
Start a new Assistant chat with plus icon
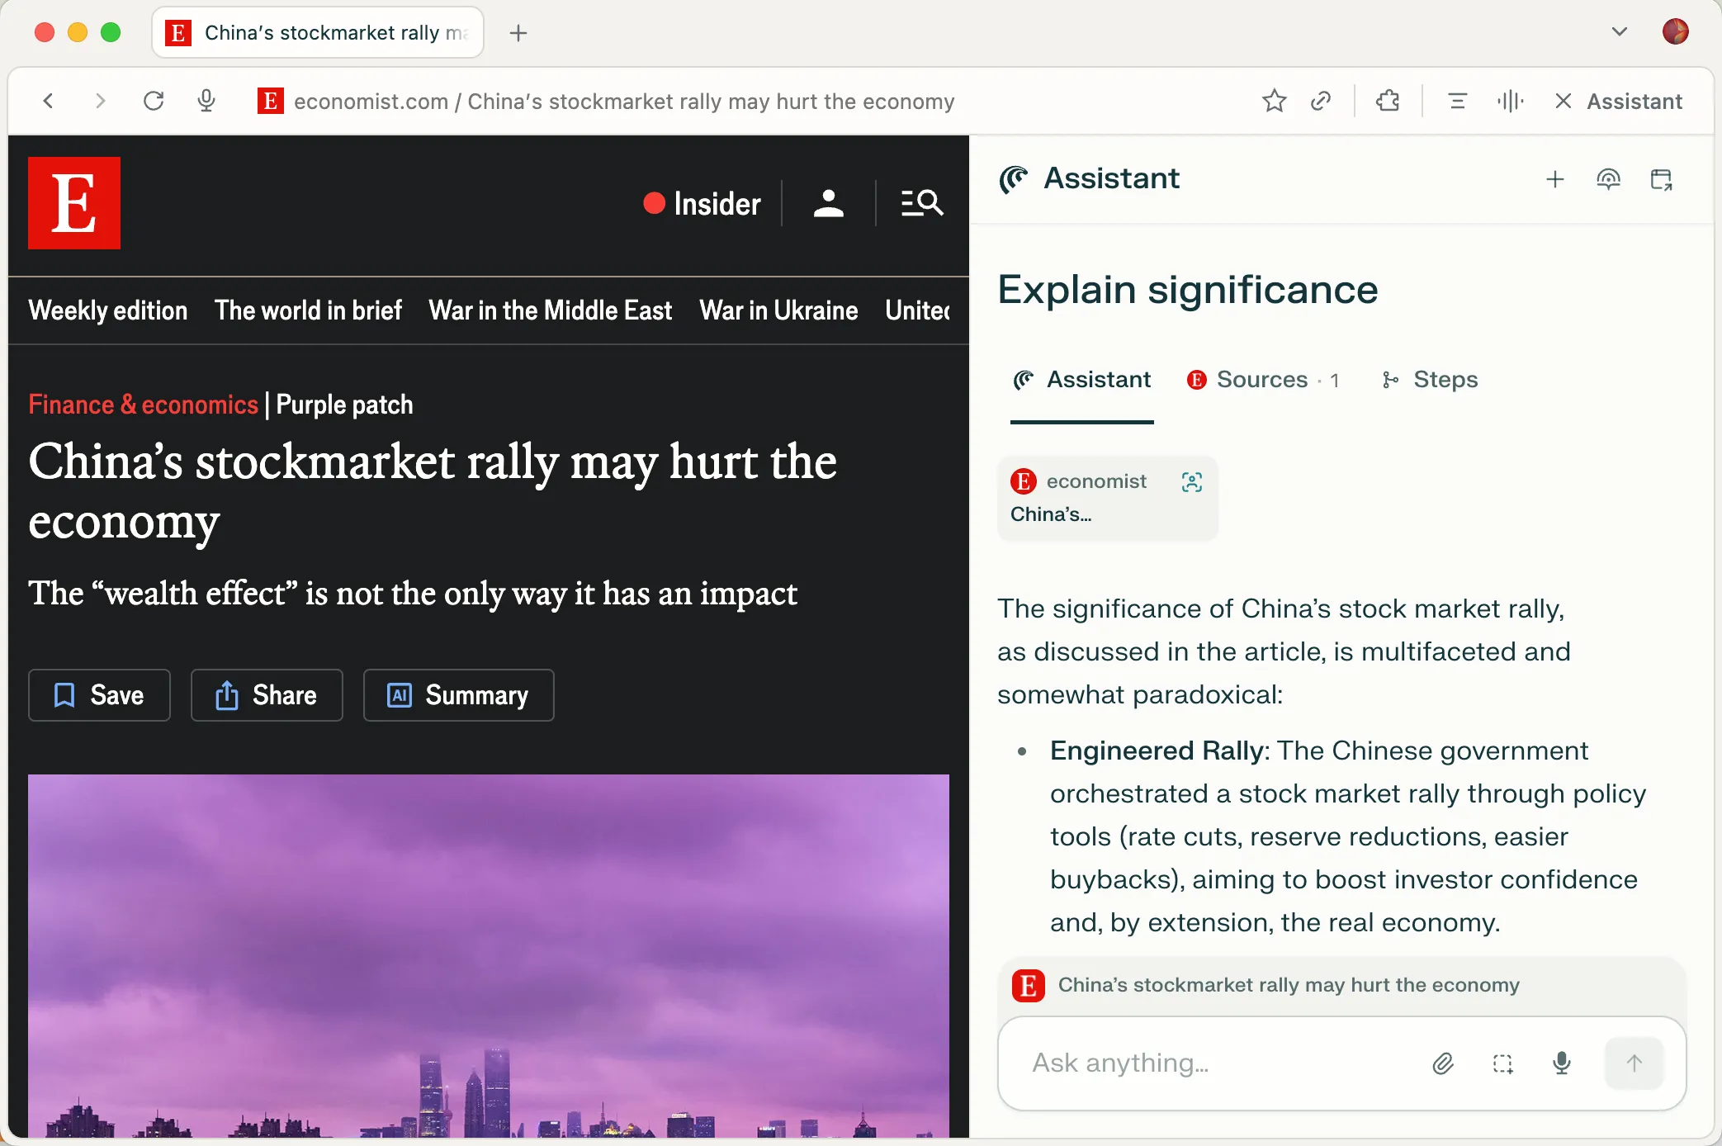tap(1554, 179)
